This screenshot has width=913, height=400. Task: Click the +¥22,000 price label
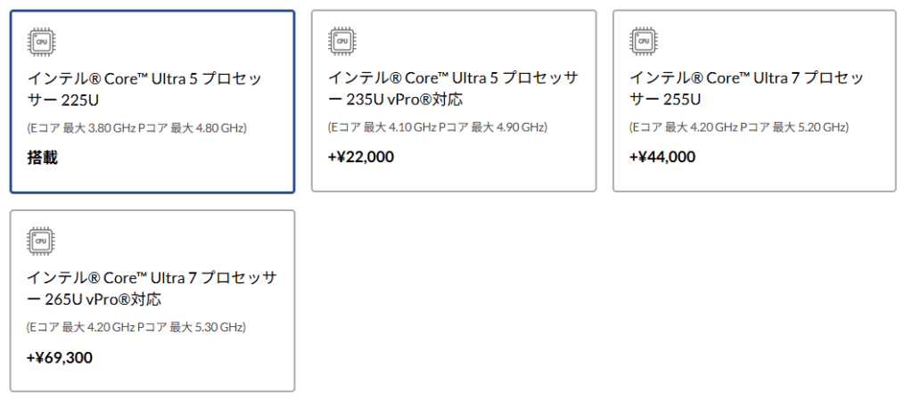coord(360,158)
